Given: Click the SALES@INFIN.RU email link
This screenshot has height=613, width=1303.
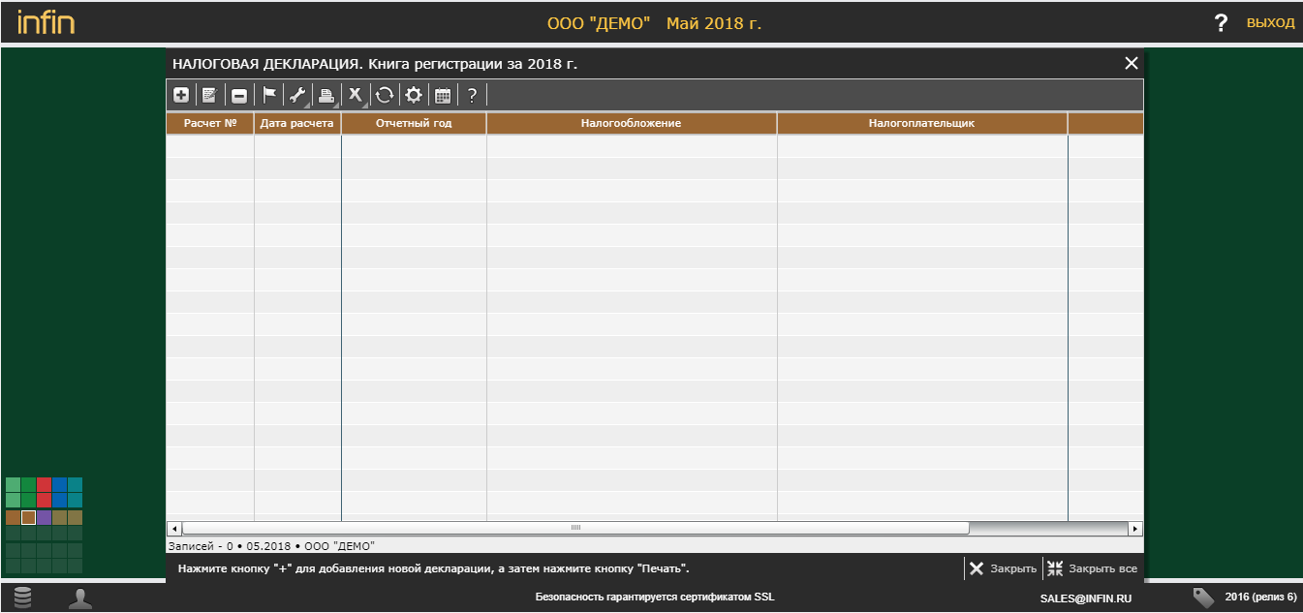Looking at the screenshot, I should tap(1086, 598).
